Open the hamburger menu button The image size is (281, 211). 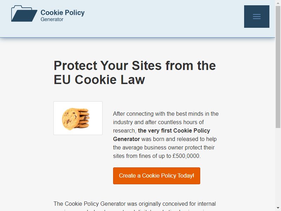tap(256, 17)
